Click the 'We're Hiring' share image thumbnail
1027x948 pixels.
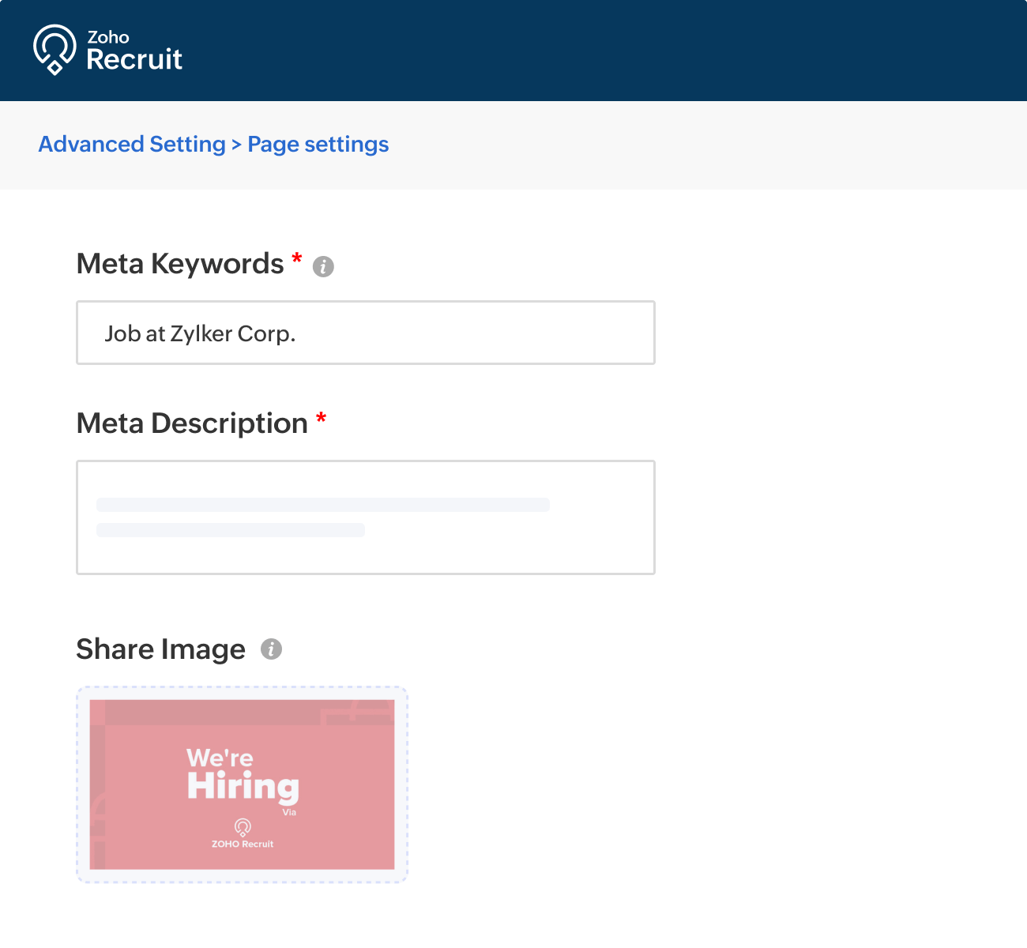(242, 784)
